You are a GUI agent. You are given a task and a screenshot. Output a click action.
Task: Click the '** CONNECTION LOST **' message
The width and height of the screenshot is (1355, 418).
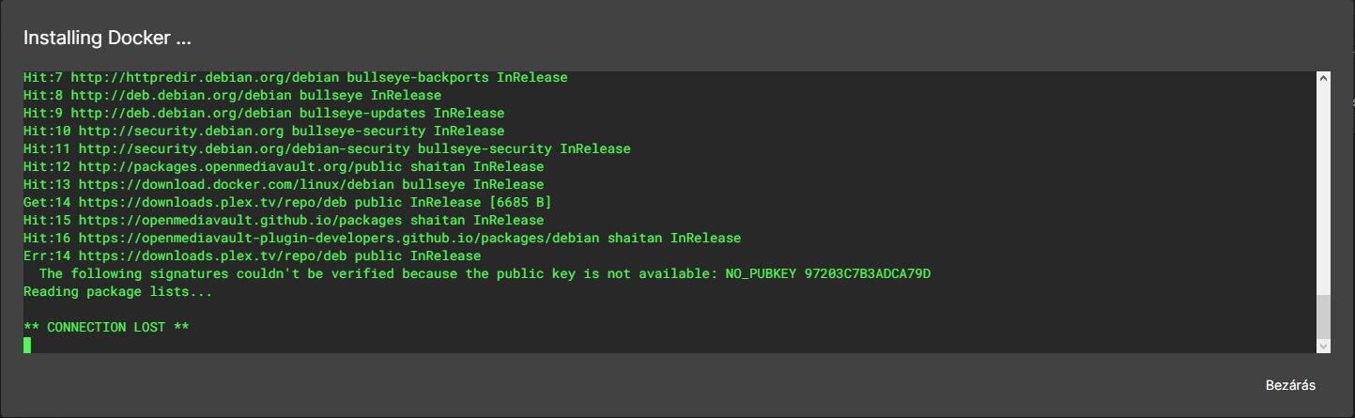point(107,327)
